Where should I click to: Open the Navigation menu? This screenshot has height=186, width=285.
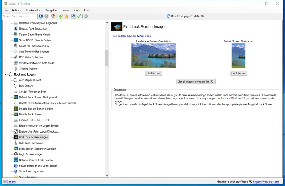(x=51, y=10)
